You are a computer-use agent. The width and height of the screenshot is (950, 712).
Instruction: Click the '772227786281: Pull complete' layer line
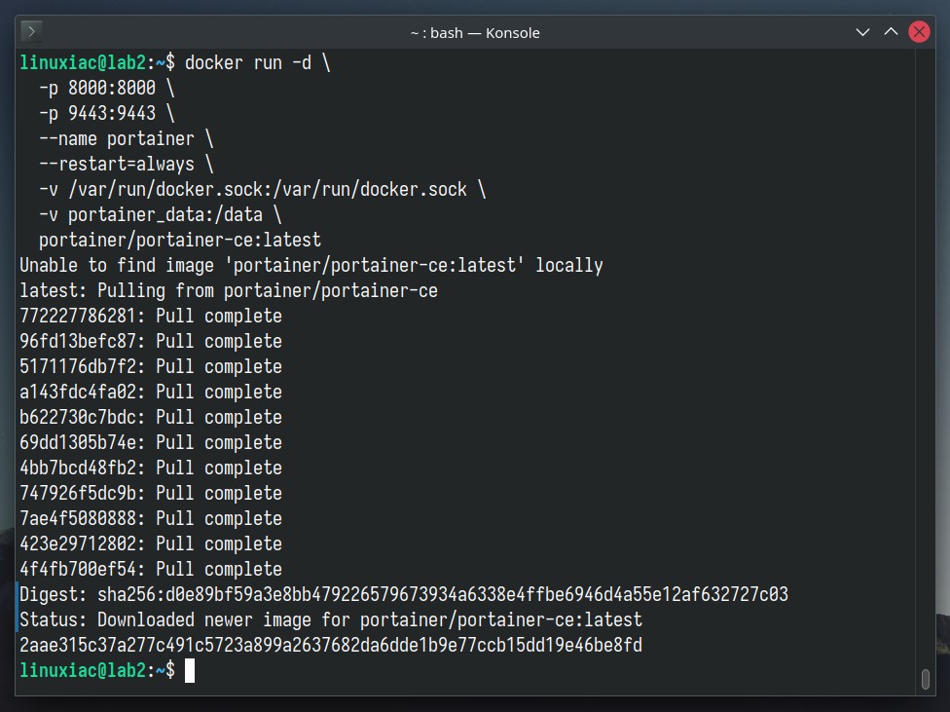[x=151, y=316]
